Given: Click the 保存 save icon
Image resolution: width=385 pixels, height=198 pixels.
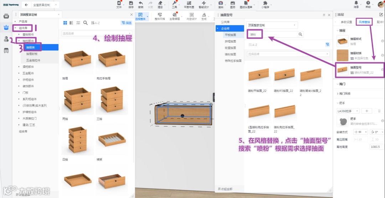Looking at the screenshot, I should pyautogui.click(x=131, y=3).
